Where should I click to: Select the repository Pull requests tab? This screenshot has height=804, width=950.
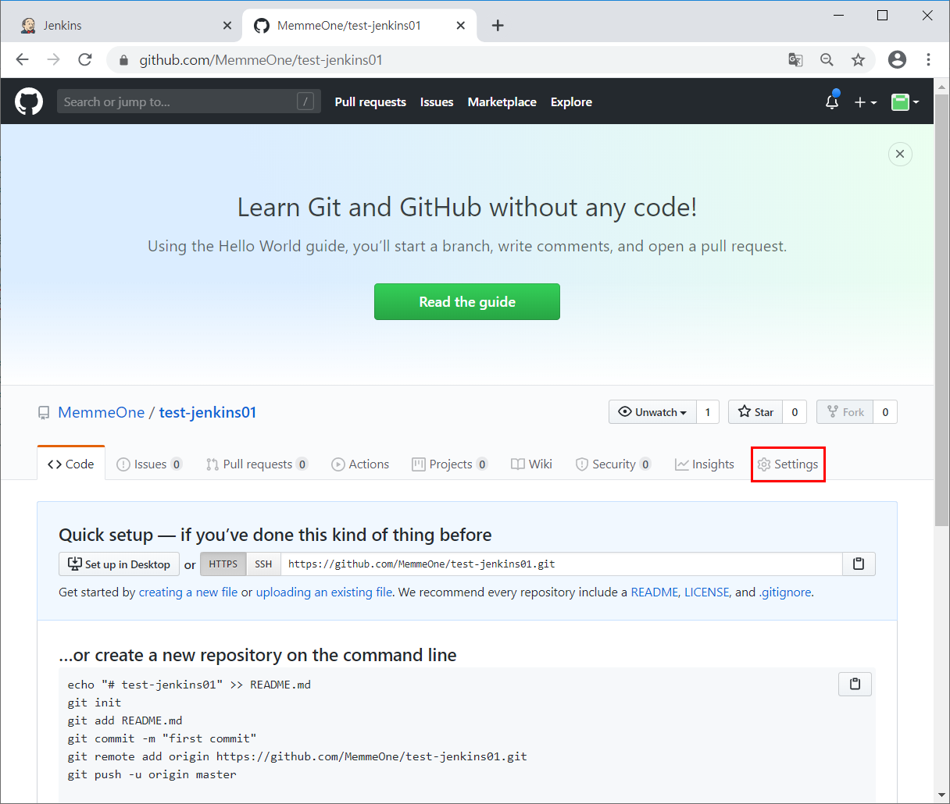coord(257,464)
